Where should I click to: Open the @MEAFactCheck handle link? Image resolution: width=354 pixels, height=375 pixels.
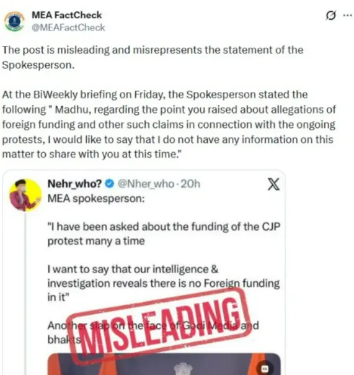(68, 27)
